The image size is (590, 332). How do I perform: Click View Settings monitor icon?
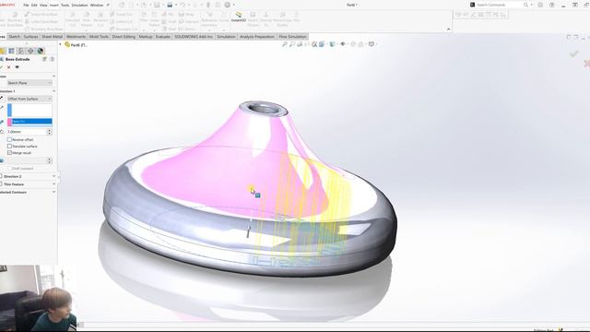click(x=372, y=44)
